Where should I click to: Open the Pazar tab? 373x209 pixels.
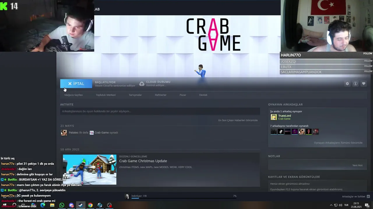183,95
